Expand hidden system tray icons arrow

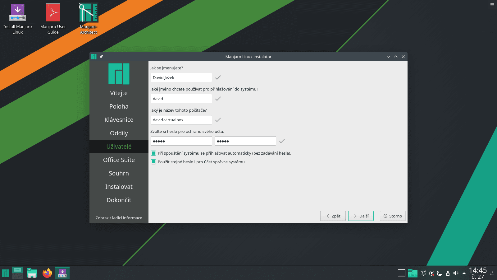[464, 273]
